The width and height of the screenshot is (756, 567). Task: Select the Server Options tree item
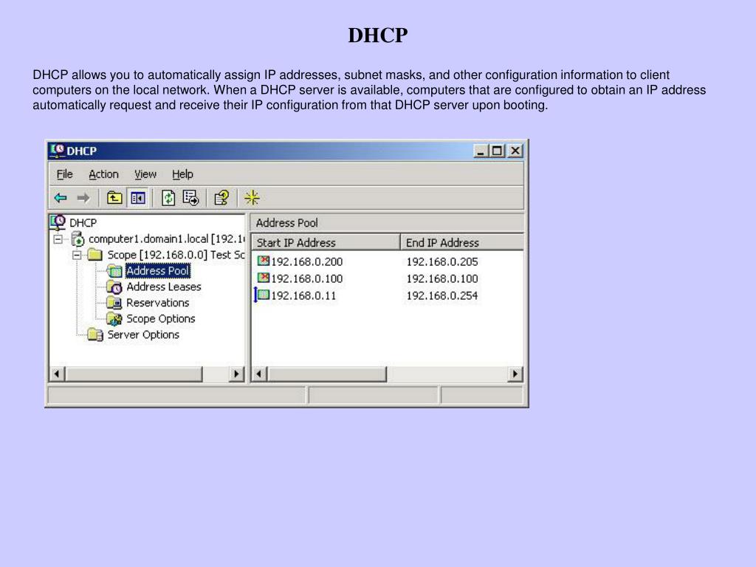tap(143, 334)
